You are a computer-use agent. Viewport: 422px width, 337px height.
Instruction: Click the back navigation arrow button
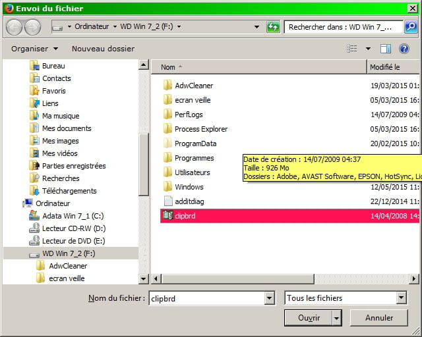[15, 27]
